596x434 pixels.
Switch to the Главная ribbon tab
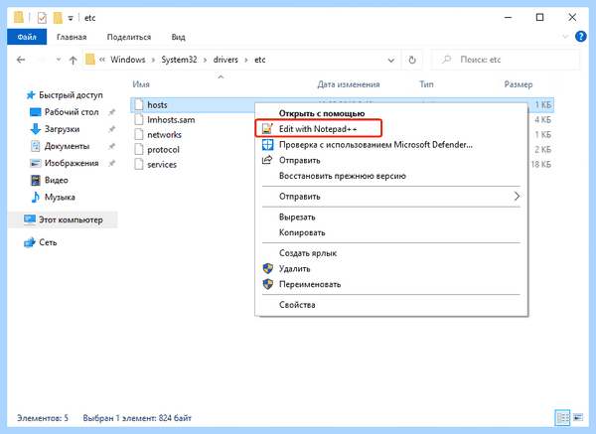click(72, 37)
